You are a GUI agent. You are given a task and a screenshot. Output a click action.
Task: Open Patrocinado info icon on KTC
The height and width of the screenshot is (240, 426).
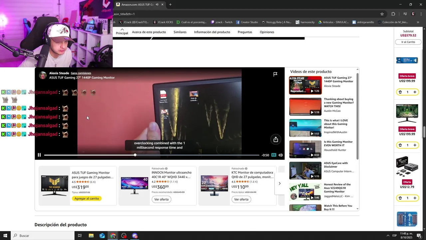[246, 169]
